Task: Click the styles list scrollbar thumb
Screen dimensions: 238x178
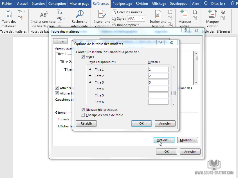Action: coord(174,93)
